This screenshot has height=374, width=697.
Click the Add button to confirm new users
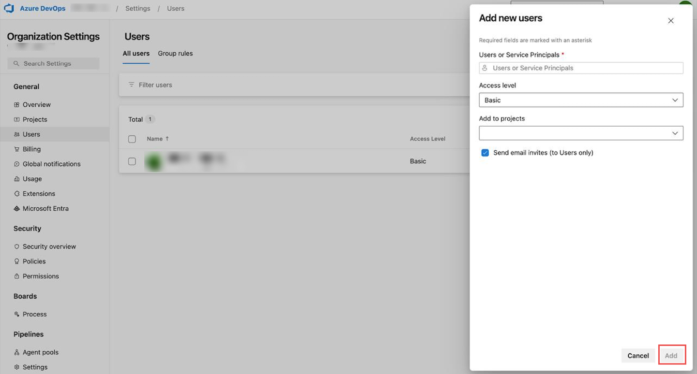(x=672, y=355)
